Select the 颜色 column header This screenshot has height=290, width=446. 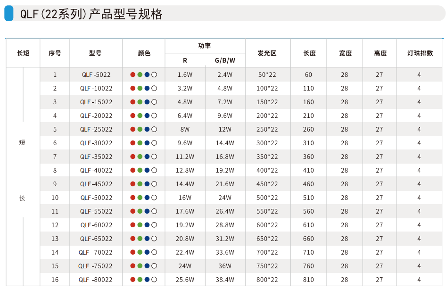coord(144,53)
